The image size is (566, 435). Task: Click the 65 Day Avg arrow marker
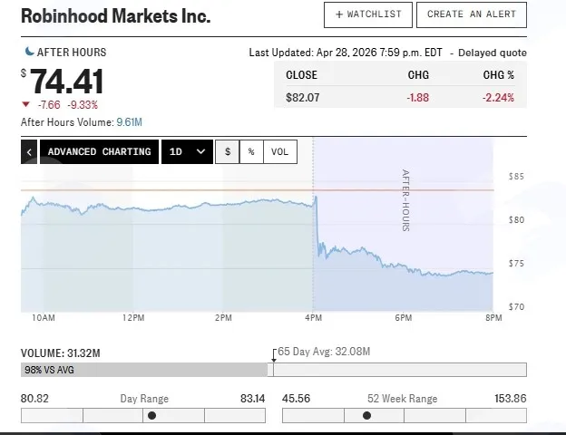[274, 355]
